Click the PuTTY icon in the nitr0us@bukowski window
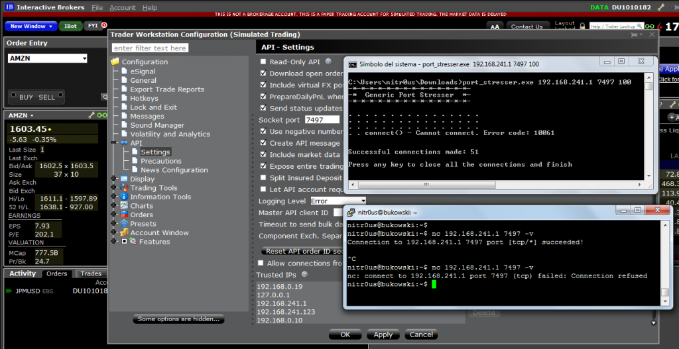Screen dimensions: 679x349 coord(351,212)
